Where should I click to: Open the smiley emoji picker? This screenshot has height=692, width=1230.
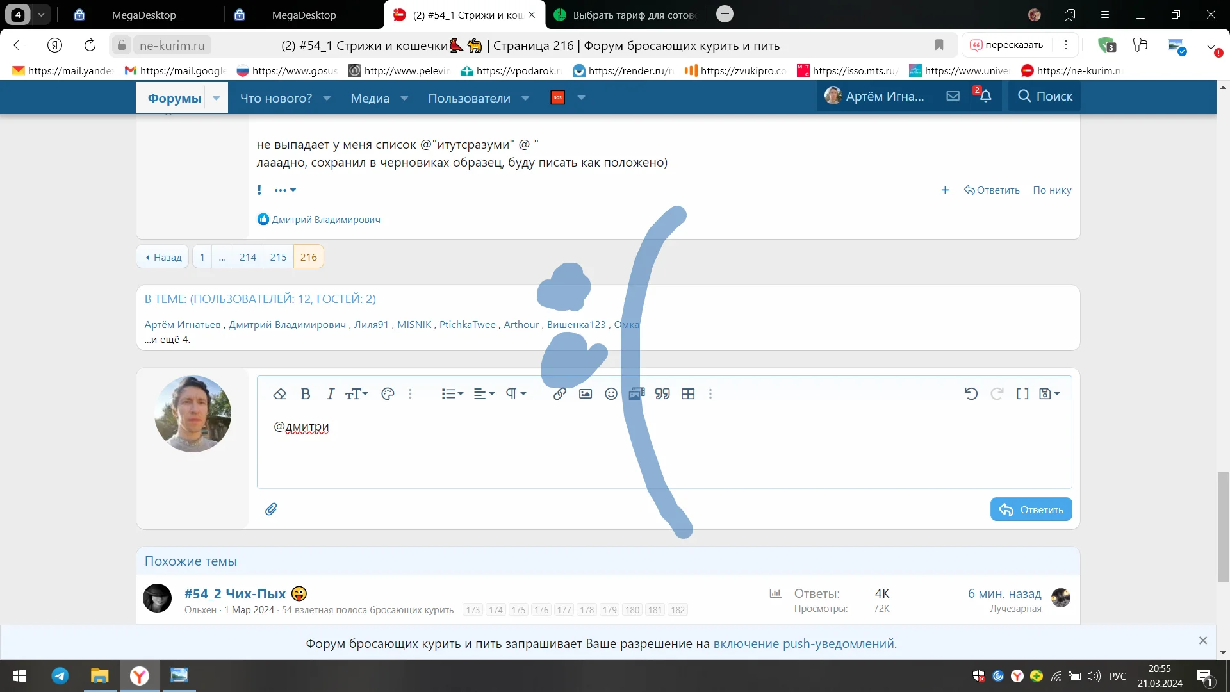click(x=611, y=394)
